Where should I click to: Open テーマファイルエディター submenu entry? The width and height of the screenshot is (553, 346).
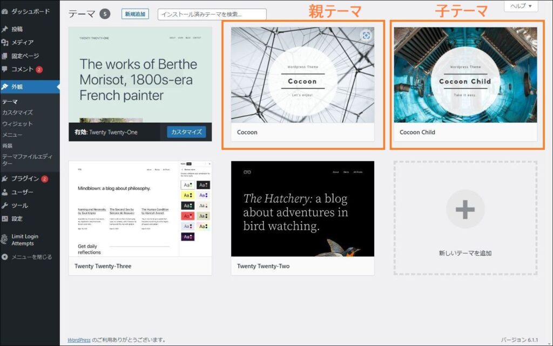[27, 159]
